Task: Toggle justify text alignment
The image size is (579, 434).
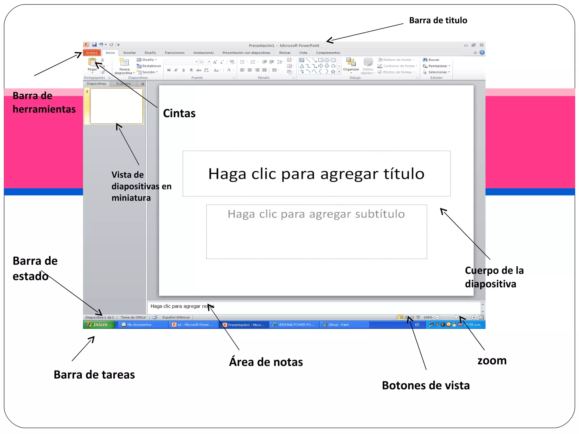Action: tap(264, 70)
